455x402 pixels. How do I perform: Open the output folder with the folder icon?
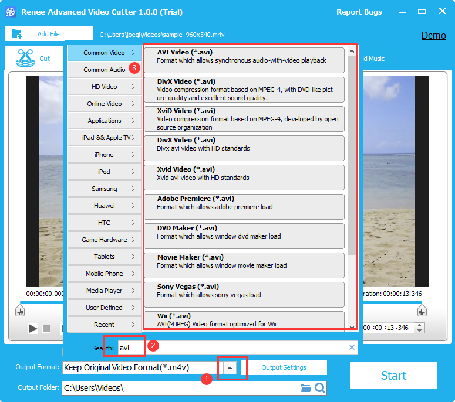coord(305,388)
